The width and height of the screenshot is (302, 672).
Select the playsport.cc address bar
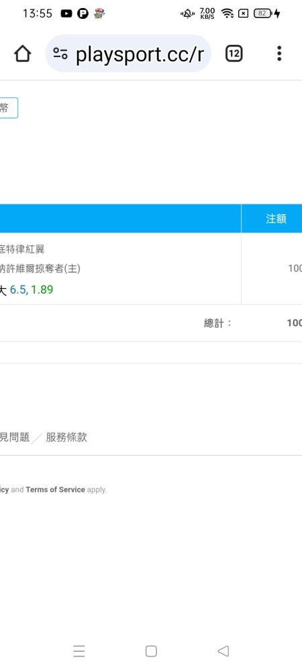pos(128,54)
